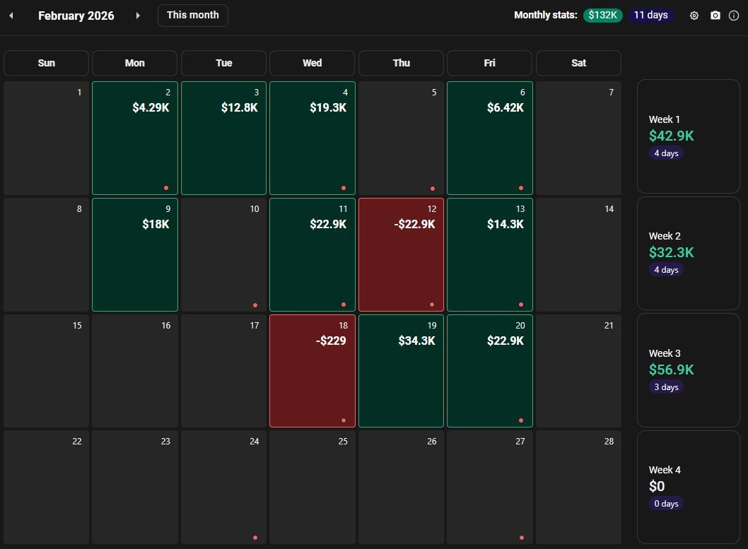This screenshot has height=549, width=748.
Task: Open February 3 day with $12.8K
Action: click(x=223, y=138)
